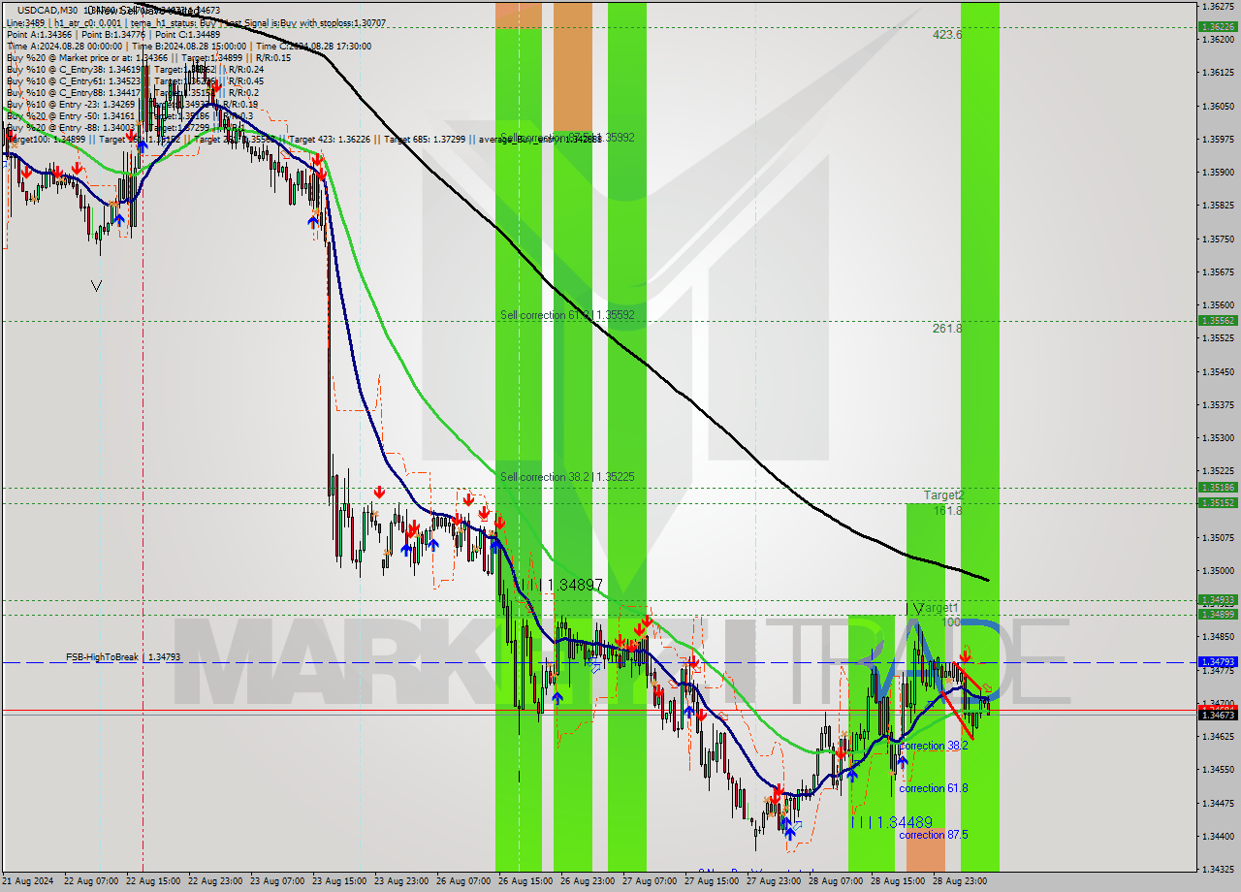The image size is (1241, 892).
Task: Click the '| | | 1.34897' price label
Action: [562, 585]
